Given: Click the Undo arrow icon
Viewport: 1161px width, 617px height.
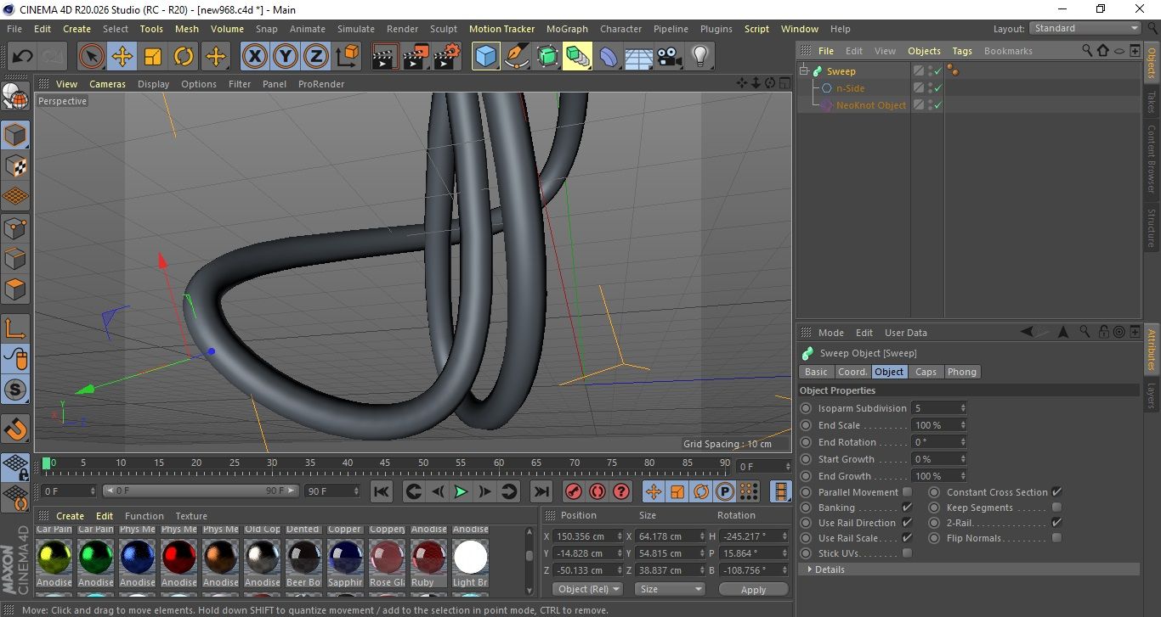Looking at the screenshot, I should 23,57.
